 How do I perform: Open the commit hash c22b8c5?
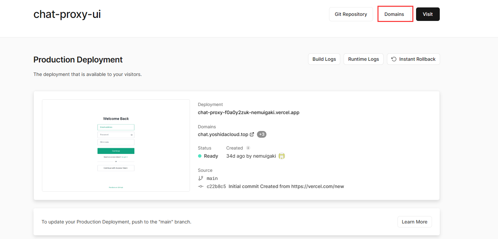[x=216, y=186]
